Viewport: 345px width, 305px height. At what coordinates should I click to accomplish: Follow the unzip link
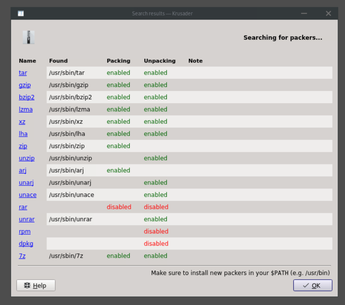(x=27, y=158)
